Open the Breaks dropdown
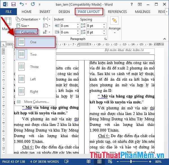The image size is (169, 165). point(47,19)
